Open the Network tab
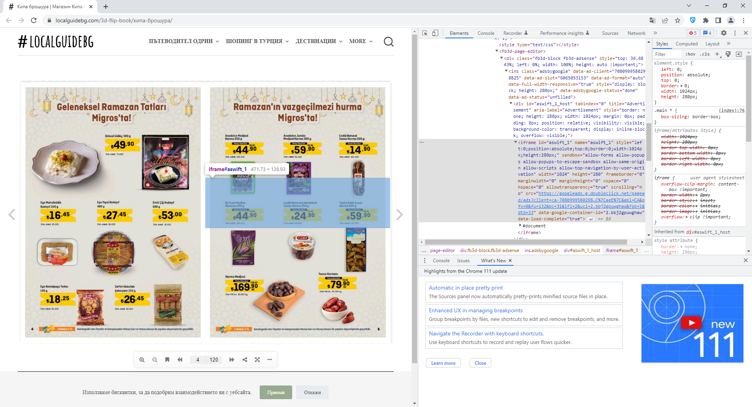Image resolution: width=752 pixels, height=407 pixels. [636, 33]
